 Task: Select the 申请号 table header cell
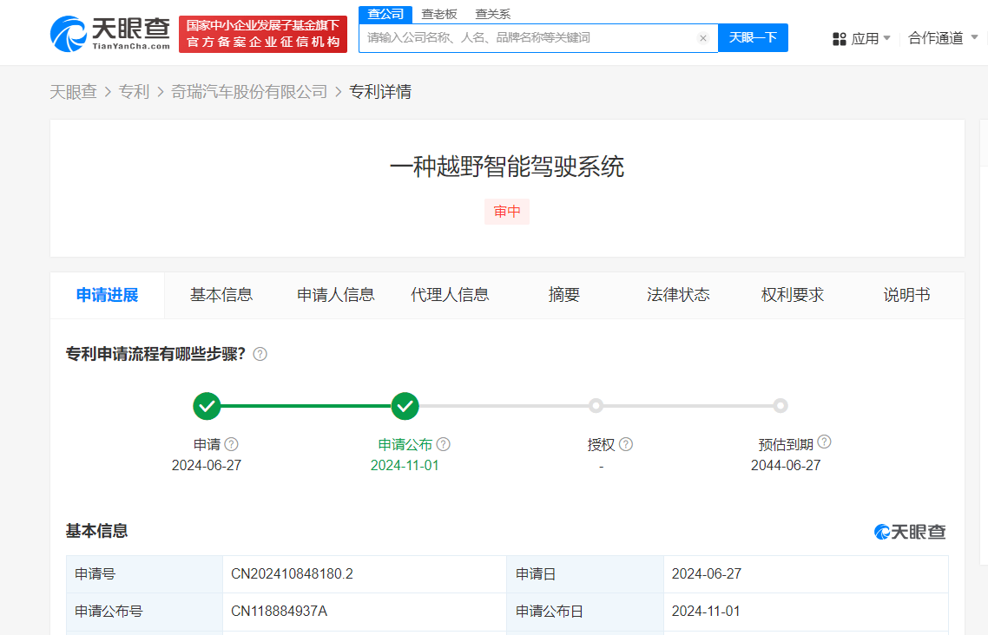(x=144, y=574)
